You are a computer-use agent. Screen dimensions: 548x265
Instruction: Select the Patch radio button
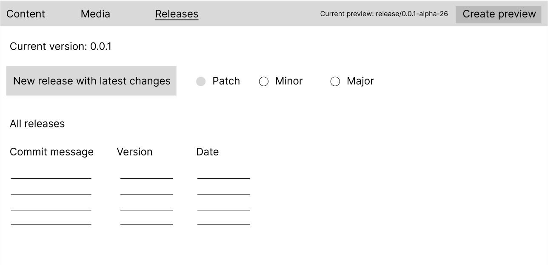(201, 81)
